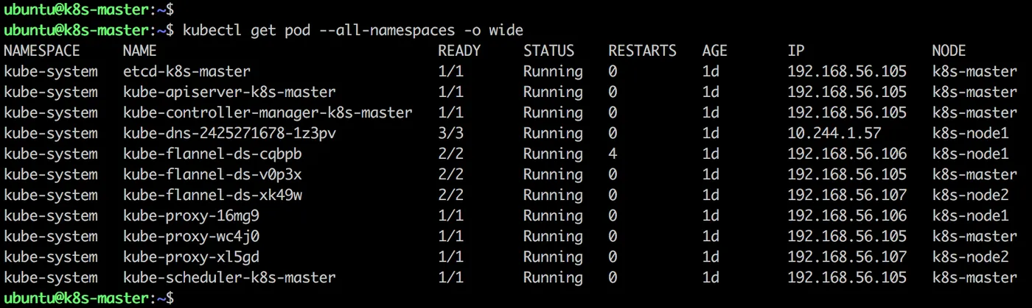Screen dimensions: 1032x308
Task: Click the kube-proxy-xl5gd pod name
Action: point(191,257)
